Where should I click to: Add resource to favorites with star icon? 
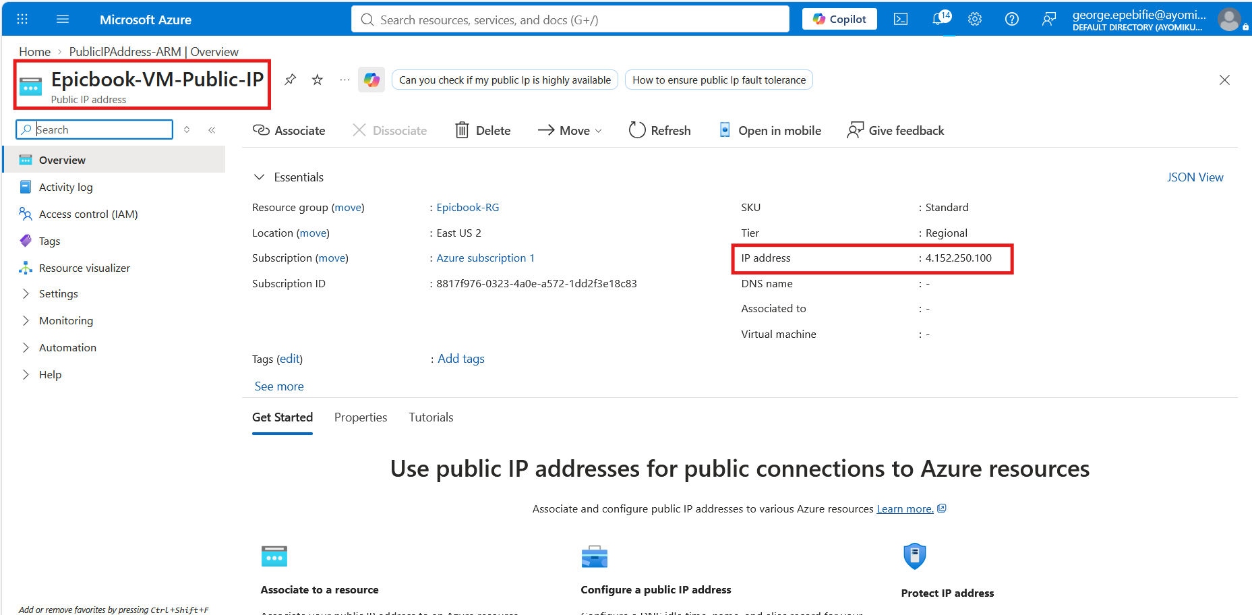tap(318, 80)
